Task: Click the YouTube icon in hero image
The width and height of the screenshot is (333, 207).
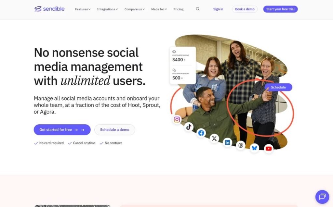Action: [269, 149]
